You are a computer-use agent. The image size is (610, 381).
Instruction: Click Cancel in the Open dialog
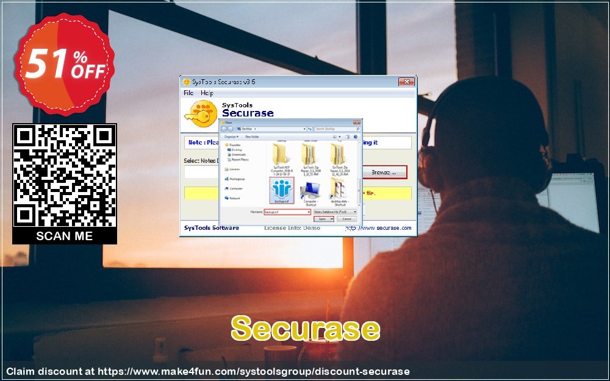(346, 219)
